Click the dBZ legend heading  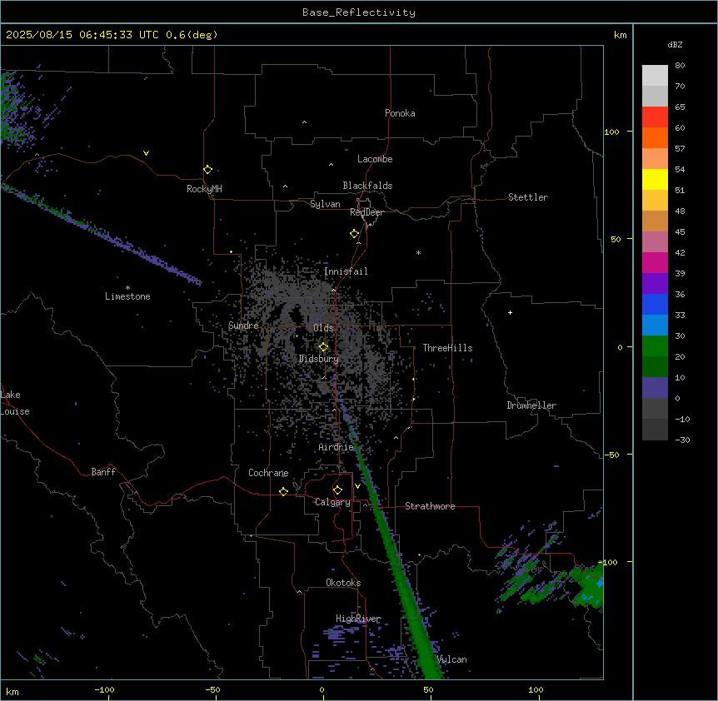coord(675,44)
